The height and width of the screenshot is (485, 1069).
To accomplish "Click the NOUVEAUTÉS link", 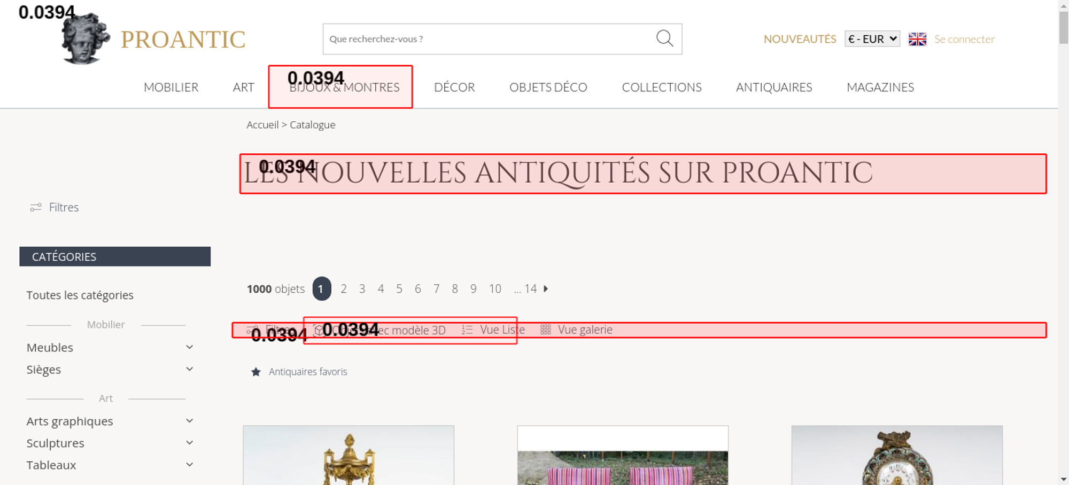I will (800, 39).
